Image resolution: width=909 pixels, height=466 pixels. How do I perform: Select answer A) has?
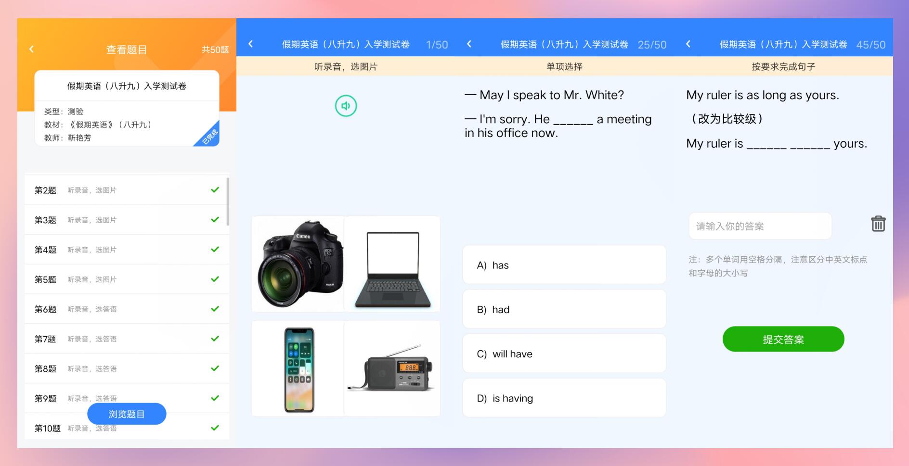tap(564, 265)
